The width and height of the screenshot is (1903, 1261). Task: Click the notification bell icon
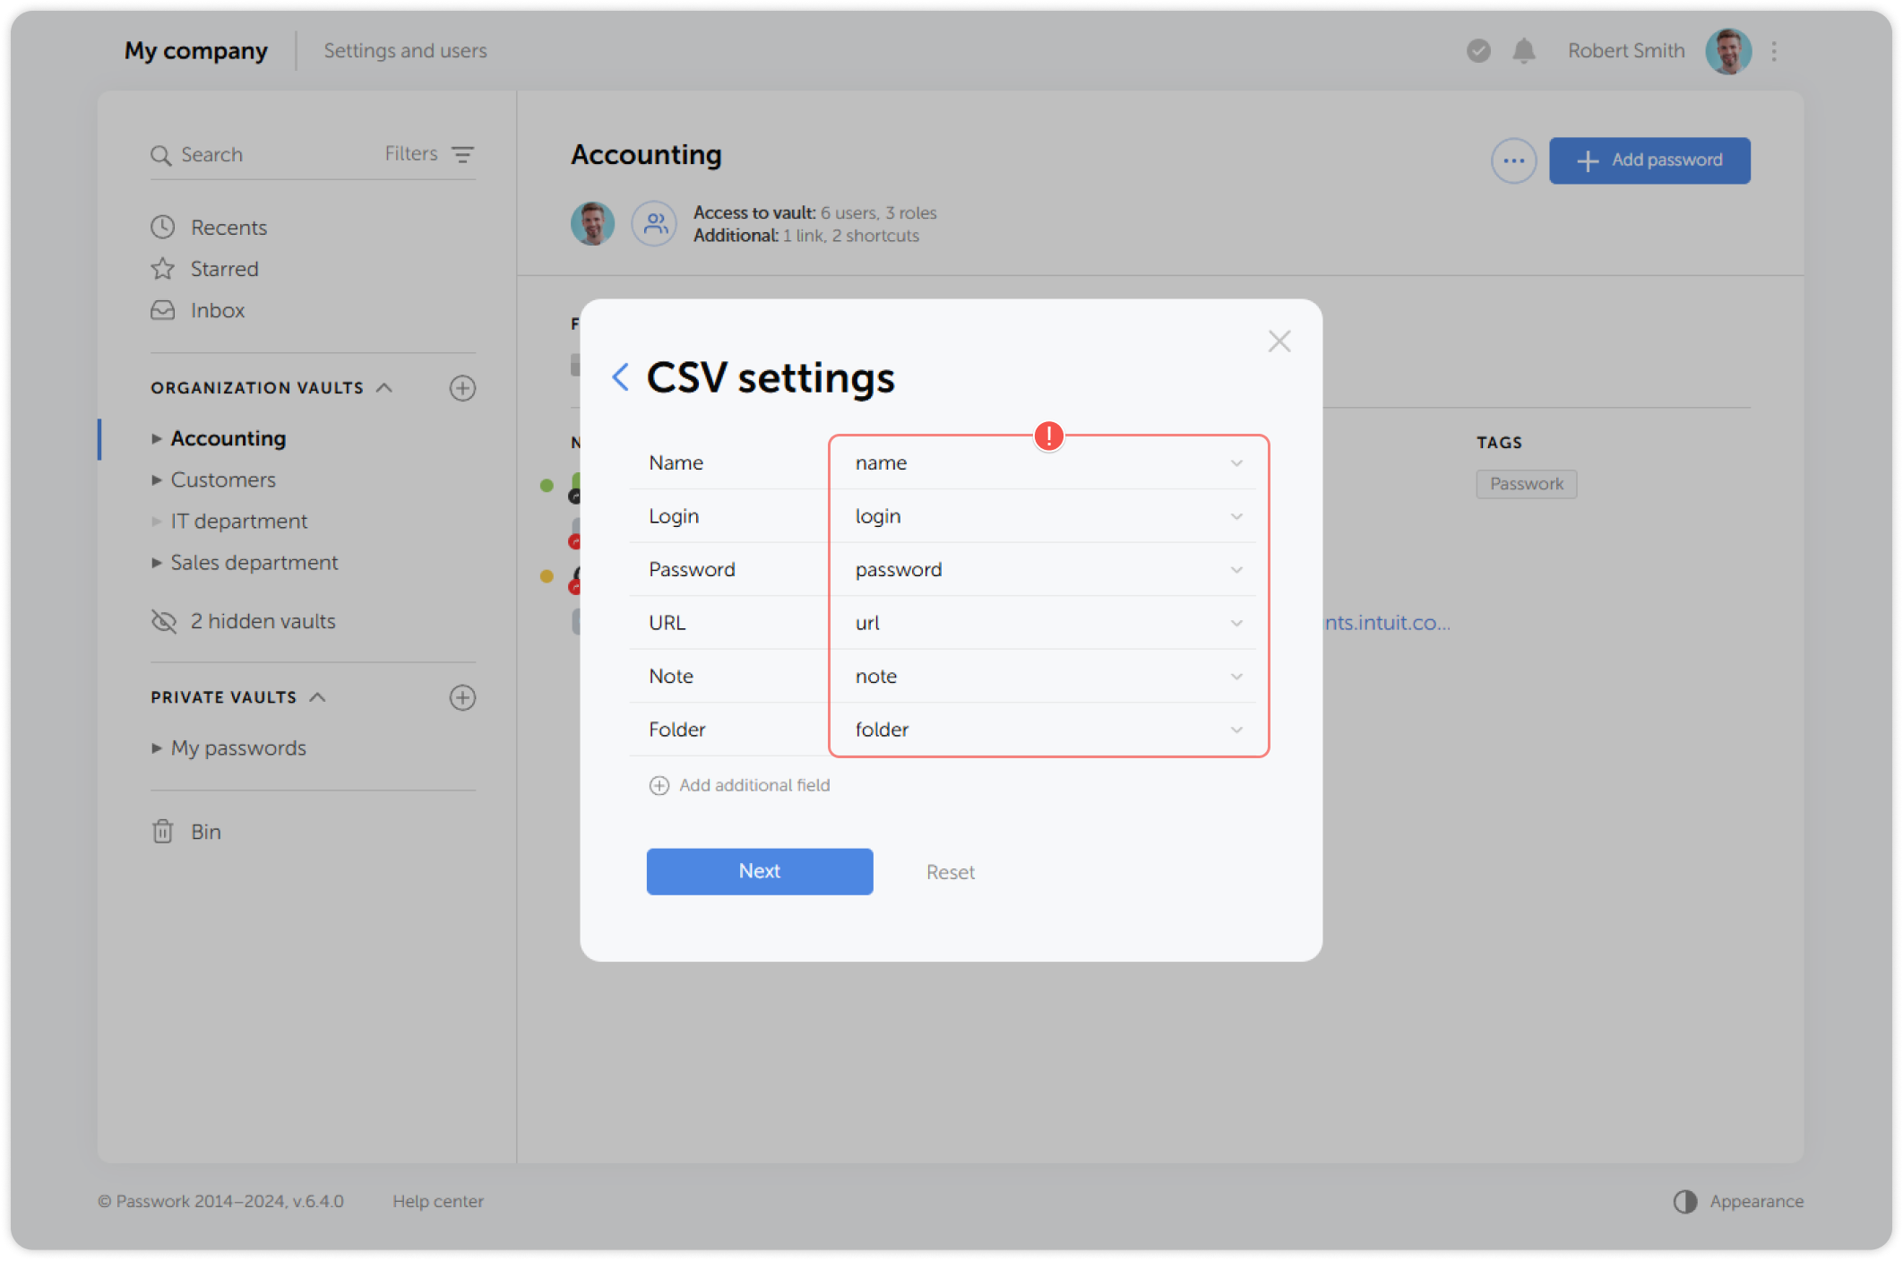coord(1523,51)
